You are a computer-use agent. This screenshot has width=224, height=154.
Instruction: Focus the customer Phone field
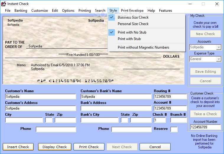56,129
